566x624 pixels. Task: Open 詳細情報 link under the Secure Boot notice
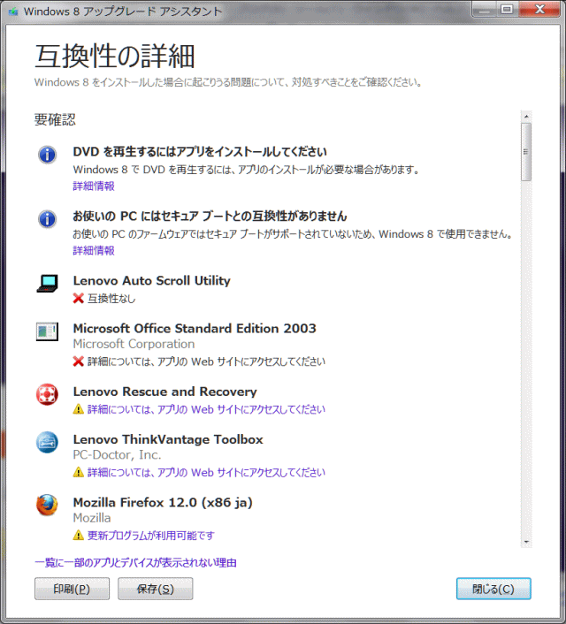point(94,250)
